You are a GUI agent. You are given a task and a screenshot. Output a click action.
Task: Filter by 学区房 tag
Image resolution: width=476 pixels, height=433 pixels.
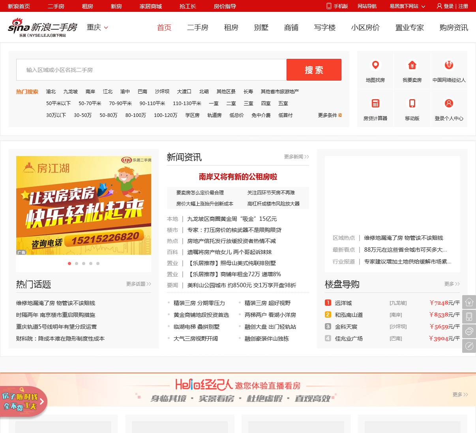tap(193, 115)
